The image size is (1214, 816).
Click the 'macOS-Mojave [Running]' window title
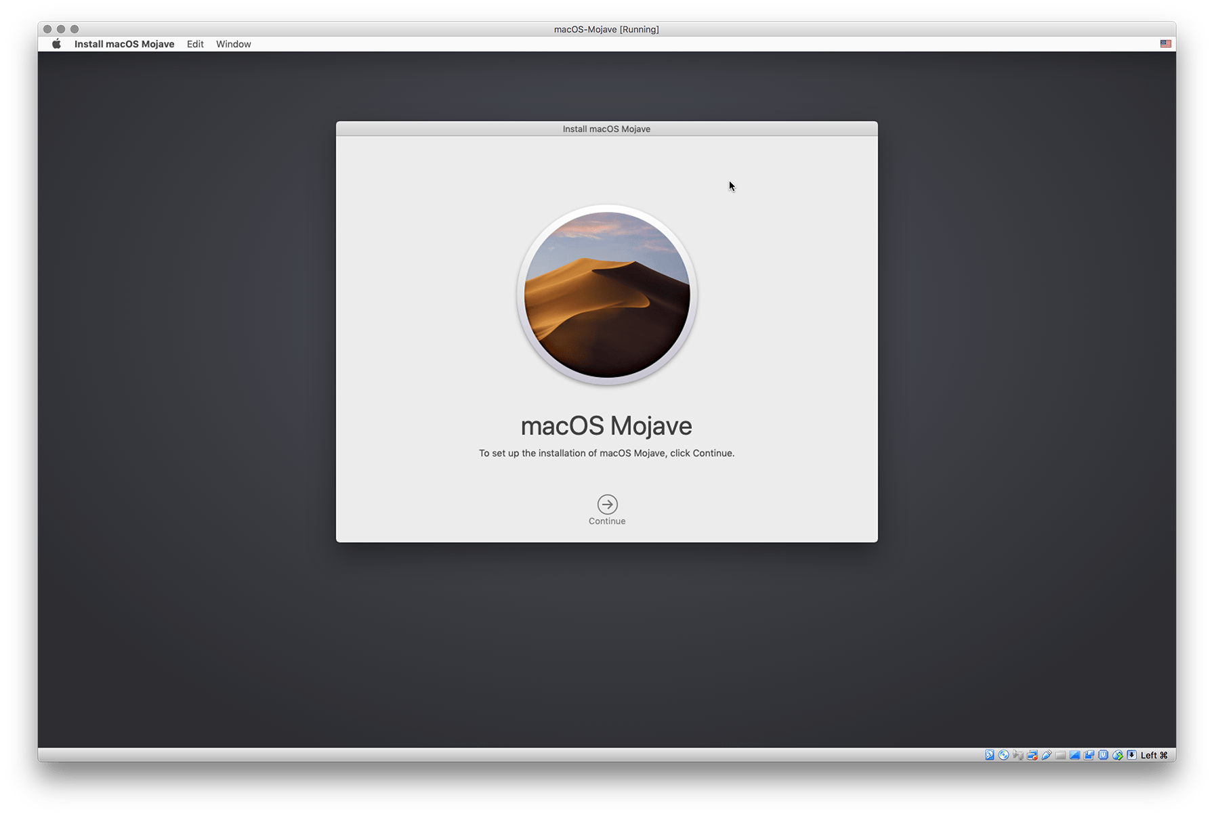click(x=606, y=29)
